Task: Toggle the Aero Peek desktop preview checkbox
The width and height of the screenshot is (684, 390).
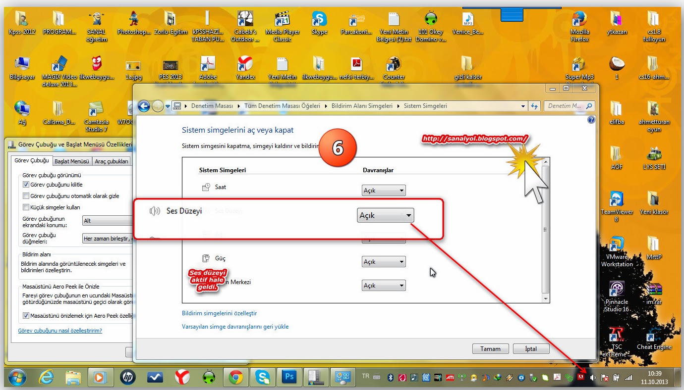Action: pyautogui.click(x=26, y=315)
